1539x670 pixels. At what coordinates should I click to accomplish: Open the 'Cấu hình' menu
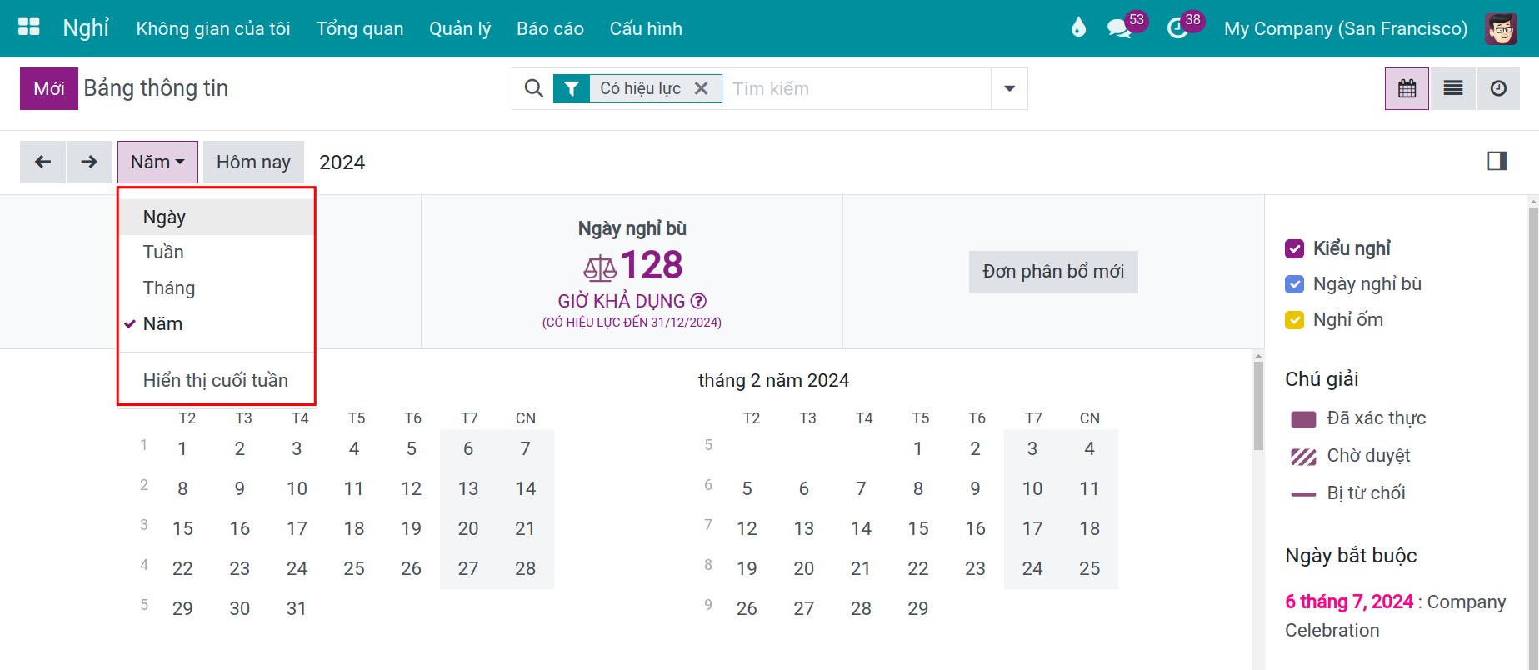click(x=646, y=28)
